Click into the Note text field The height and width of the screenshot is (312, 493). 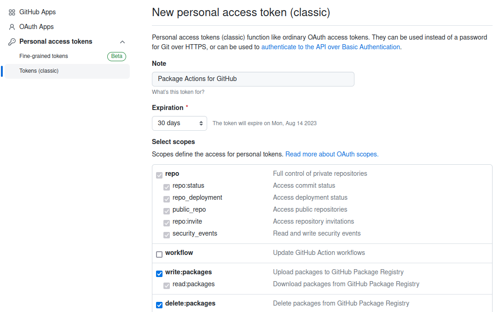[x=253, y=79]
